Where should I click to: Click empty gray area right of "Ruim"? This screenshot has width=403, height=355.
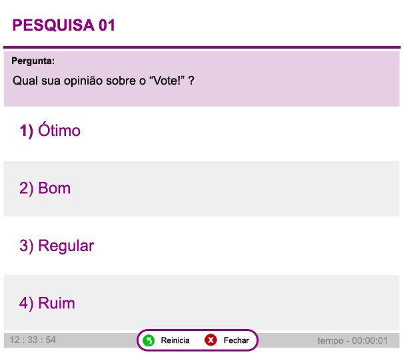pos(266,304)
